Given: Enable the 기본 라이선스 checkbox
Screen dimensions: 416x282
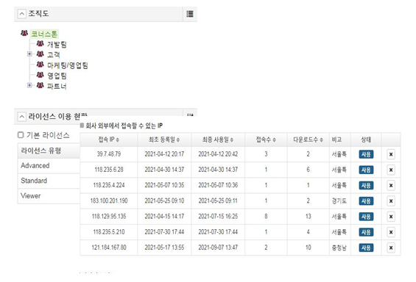Looking at the screenshot, I should (21, 135).
